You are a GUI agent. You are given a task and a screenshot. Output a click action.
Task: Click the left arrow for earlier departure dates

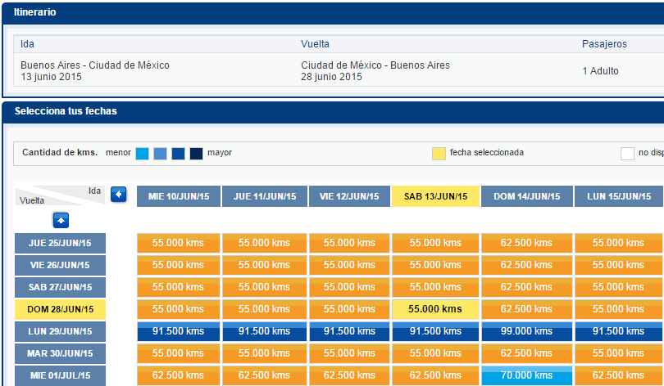tap(119, 195)
